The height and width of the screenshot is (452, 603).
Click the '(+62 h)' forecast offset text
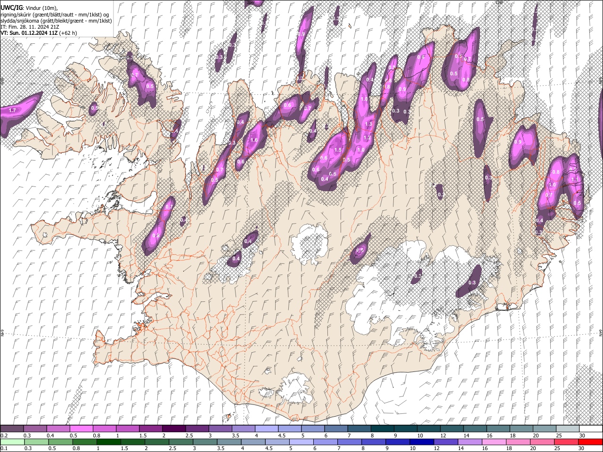point(68,33)
